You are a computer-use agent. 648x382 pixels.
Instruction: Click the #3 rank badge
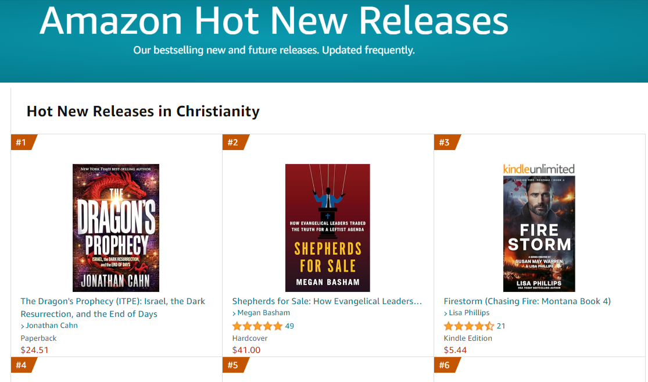tap(445, 141)
